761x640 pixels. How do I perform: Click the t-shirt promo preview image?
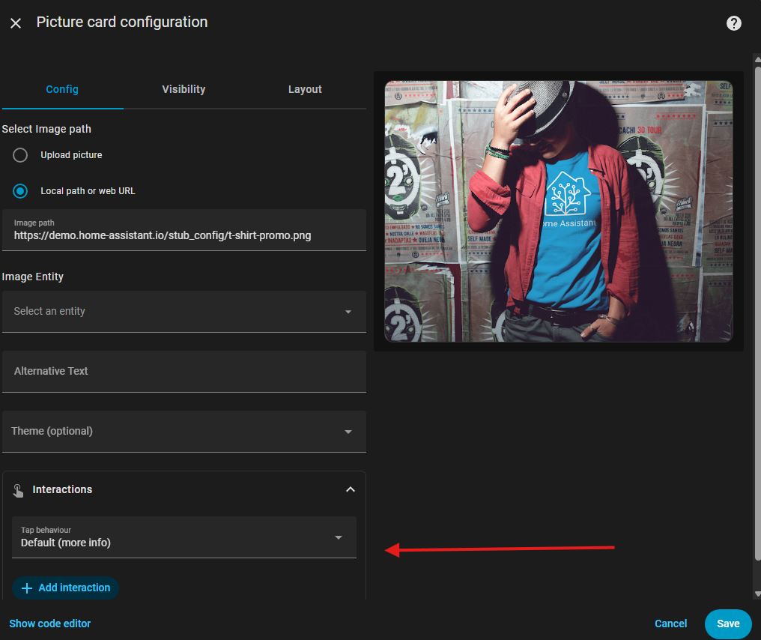pos(558,211)
